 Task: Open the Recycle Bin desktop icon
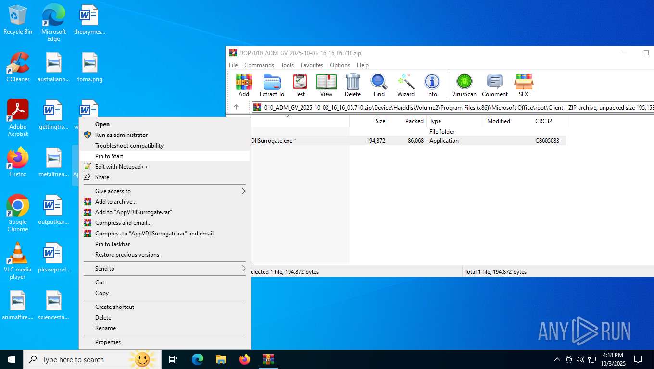point(18,20)
